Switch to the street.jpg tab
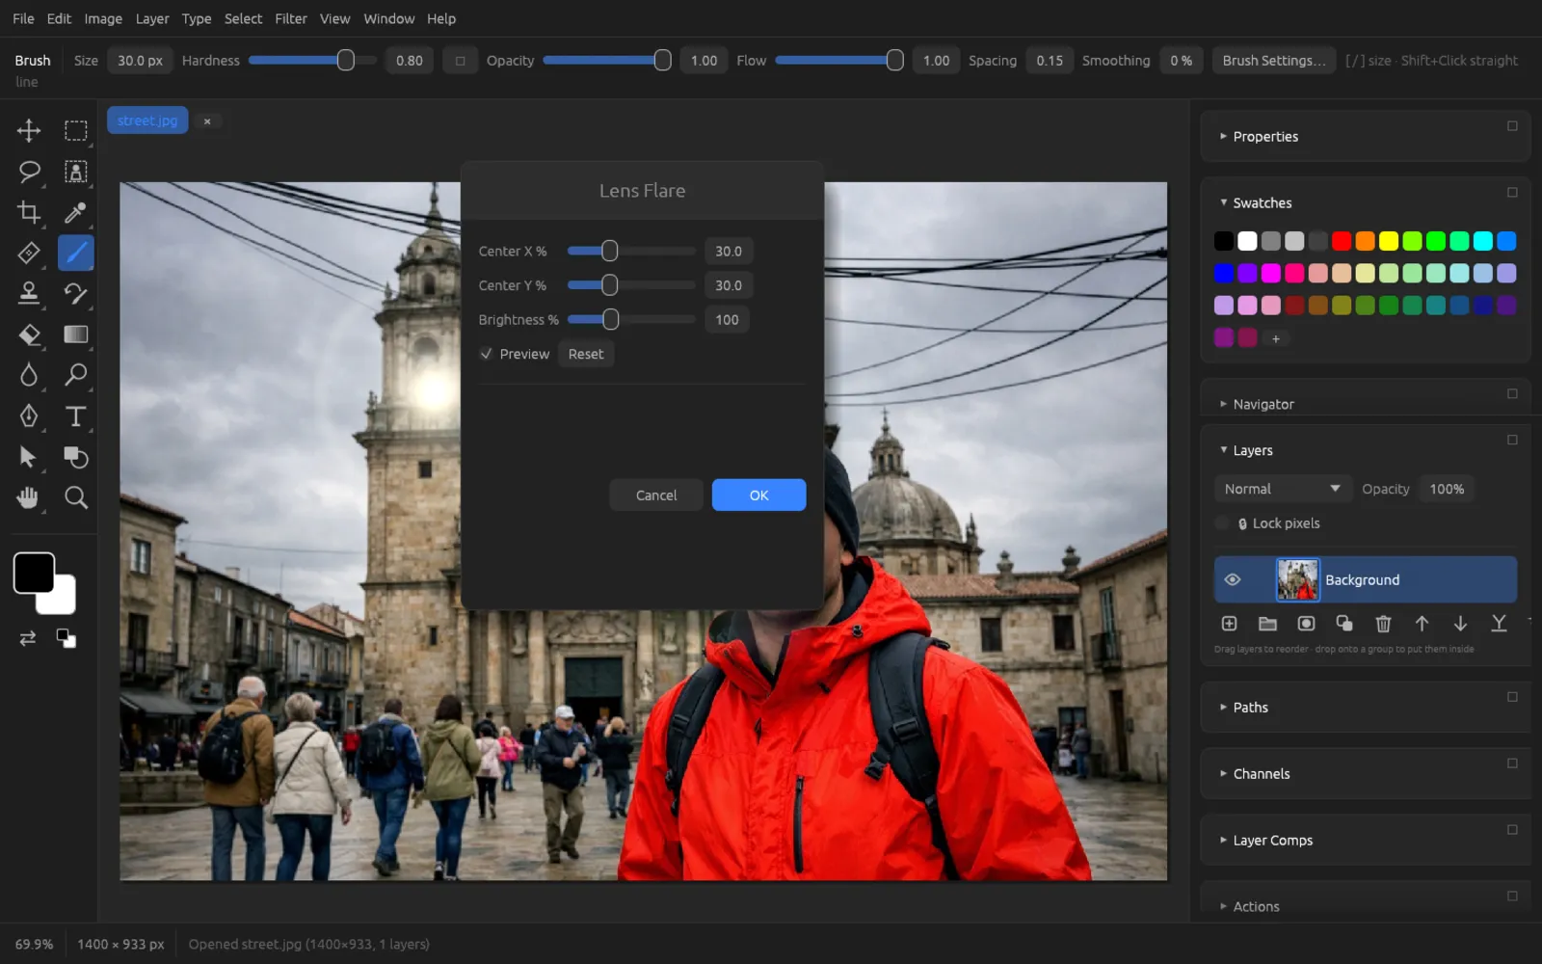 click(x=147, y=120)
